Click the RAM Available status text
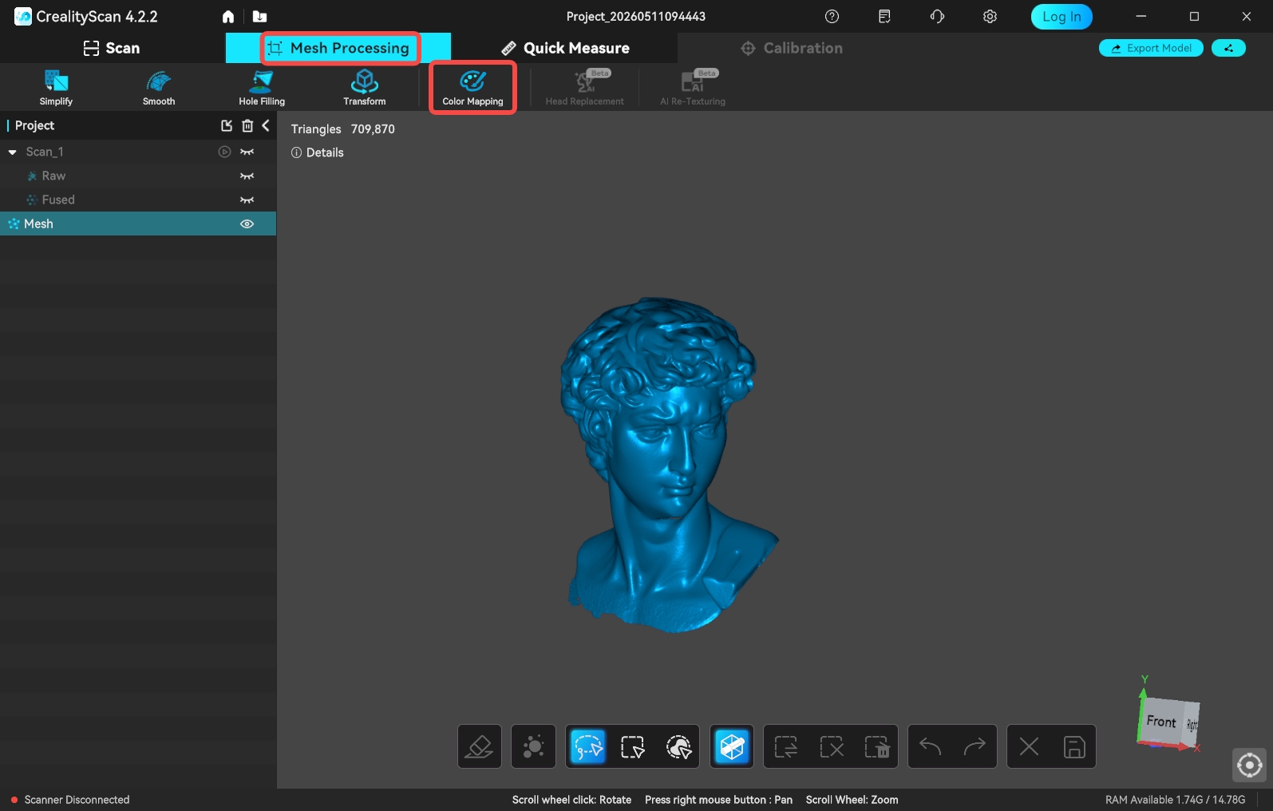This screenshot has width=1273, height=811. 1175,800
